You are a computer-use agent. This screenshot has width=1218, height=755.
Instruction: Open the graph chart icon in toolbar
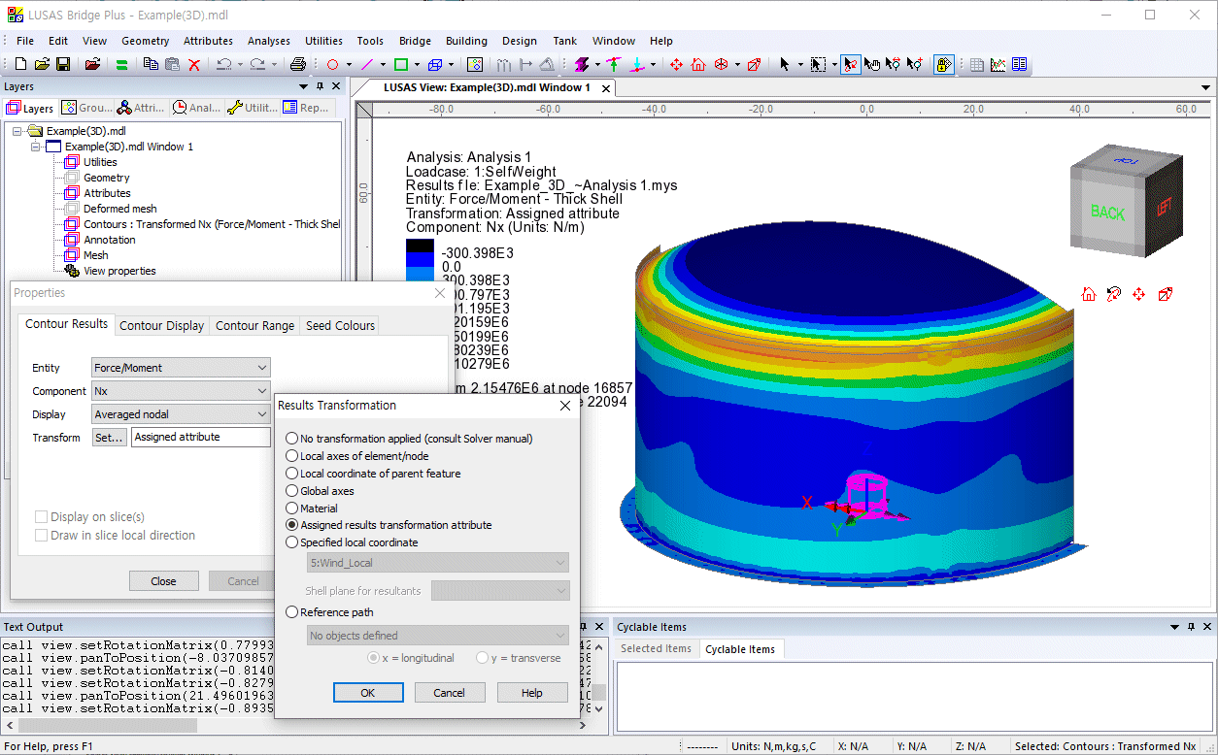click(x=998, y=65)
